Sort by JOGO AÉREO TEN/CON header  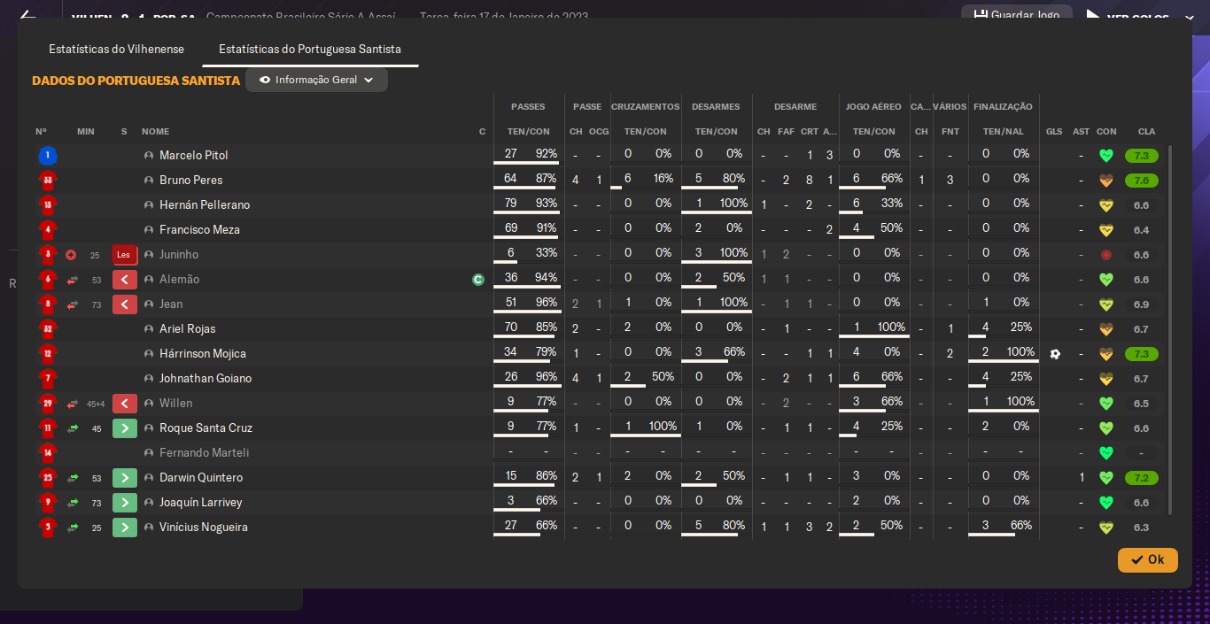(x=874, y=132)
